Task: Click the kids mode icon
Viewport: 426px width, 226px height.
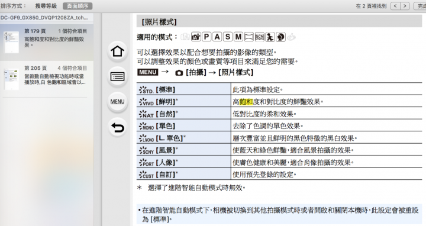Action: pyautogui.click(x=270, y=37)
